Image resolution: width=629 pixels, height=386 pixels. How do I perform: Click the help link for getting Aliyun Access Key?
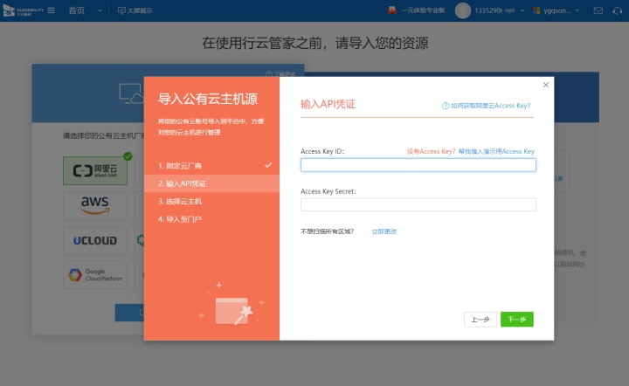[490, 105]
